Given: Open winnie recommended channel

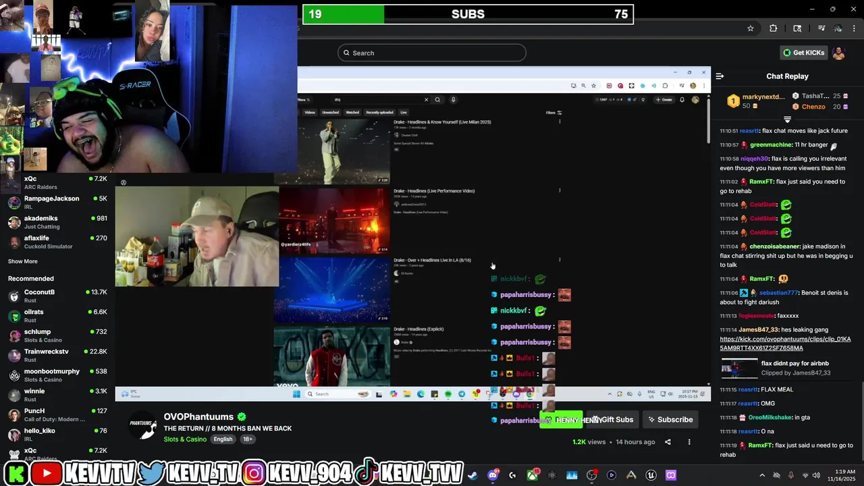Looking at the screenshot, I should 57,395.
